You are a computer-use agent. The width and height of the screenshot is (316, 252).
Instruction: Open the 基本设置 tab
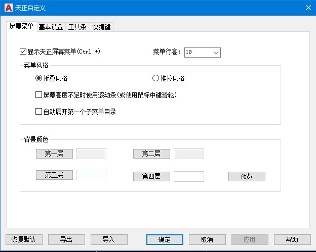point(51,27)
